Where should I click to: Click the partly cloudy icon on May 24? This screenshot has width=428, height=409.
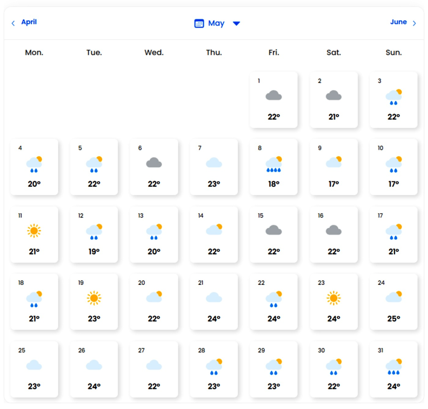click(394, 297)
